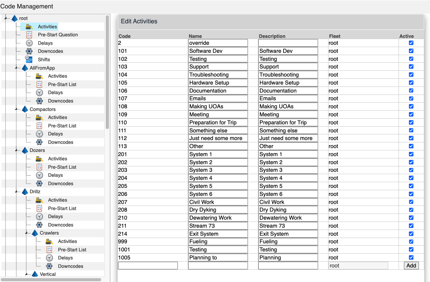Click the Fleet field showing root in new row
The width and height of the screenshot is (430, 282).
[x=358, y=266]
